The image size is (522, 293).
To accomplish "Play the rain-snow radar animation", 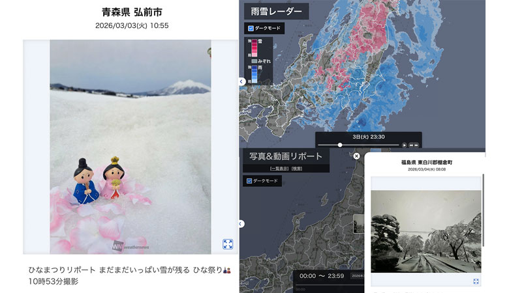I will (x=404, y=145).
